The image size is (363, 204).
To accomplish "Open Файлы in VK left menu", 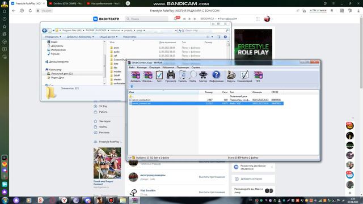I will click(x=101, y=127).
